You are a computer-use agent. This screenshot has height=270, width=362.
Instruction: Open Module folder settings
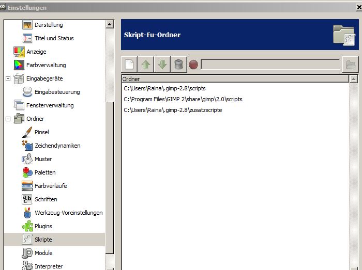click(x=43, y=253)
